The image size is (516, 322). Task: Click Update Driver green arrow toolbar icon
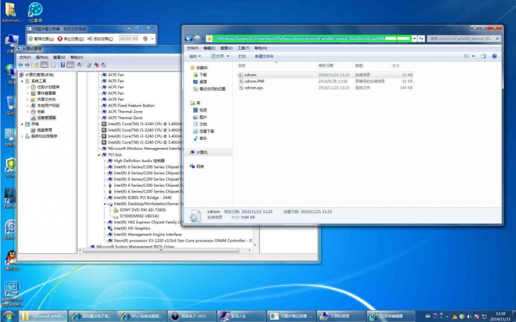[x=89, y=65]
